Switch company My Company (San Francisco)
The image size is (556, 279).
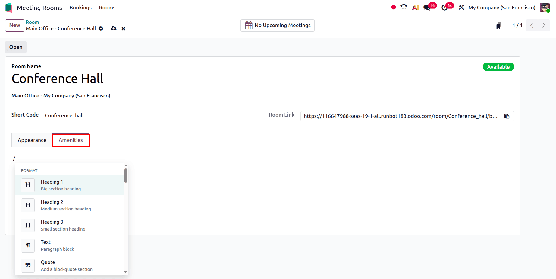coord(502,8)
